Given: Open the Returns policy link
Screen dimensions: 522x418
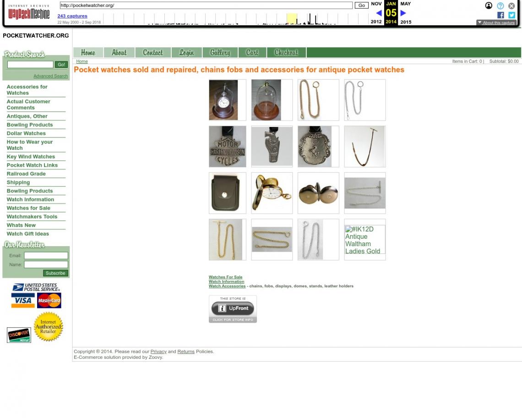Looking at the screenshot, I should (x=186, y=352).
